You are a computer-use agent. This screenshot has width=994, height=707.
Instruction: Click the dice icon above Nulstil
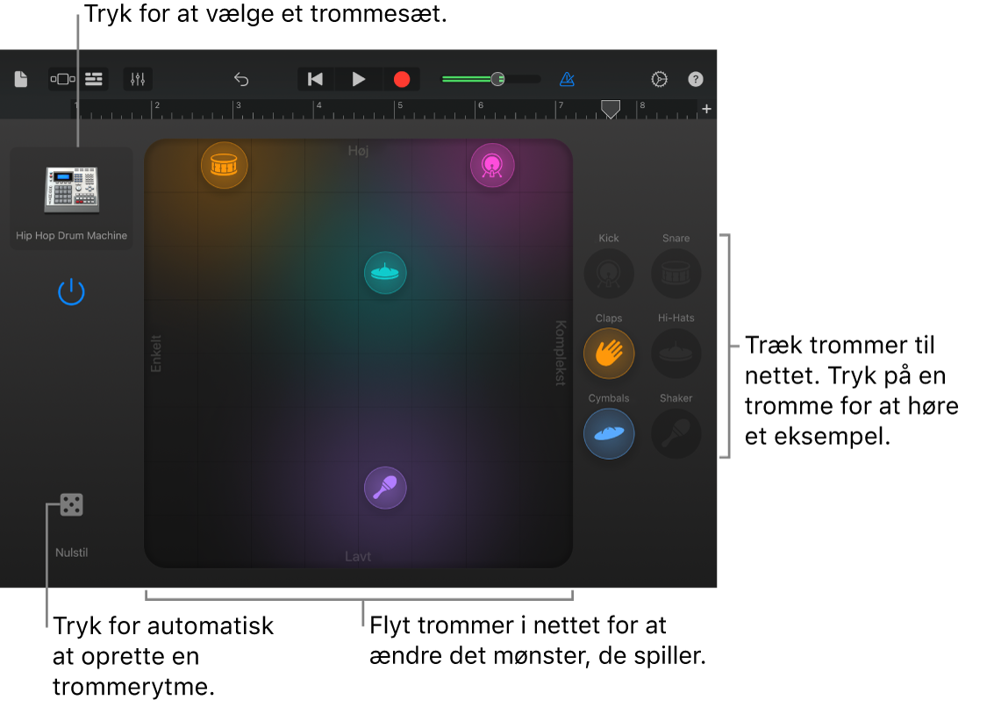pyautogui.click(x=71, y=504)
